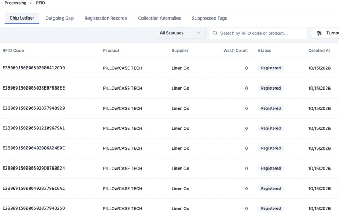
Task: Open the All Statuses dropdown
Action: click(x=180, y=33)
